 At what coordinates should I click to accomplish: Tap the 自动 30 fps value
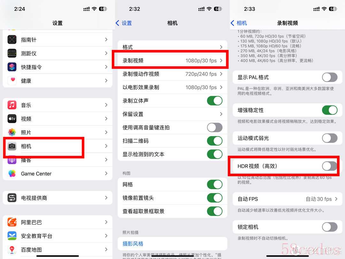(x=319, y=199)
